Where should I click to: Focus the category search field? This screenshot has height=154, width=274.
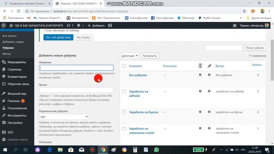pyautogui.click(x=224, y=48)
